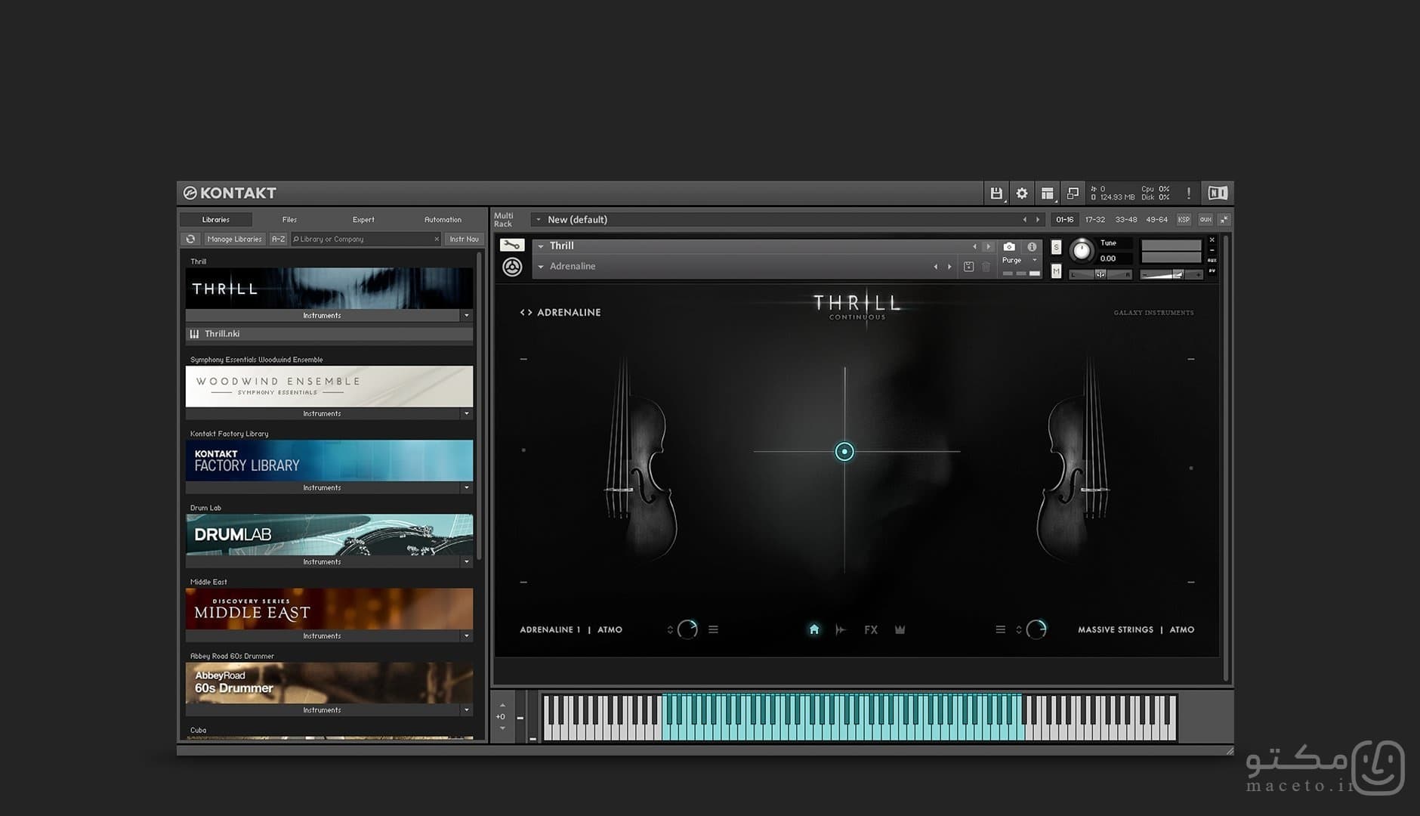Viewport: 1420px width, 816px height.
Task: Open the crown master page icon
Action: 900,629
